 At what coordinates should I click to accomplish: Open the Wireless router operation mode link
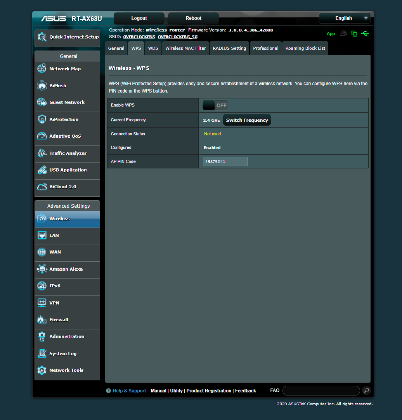pos(165,30)
